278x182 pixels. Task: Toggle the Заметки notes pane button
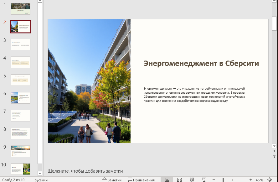112,180
